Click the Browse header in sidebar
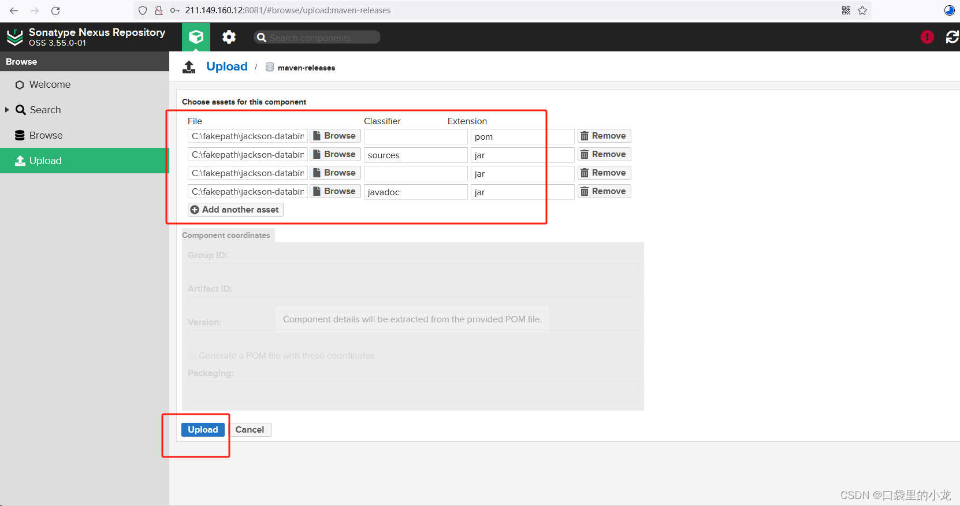This screenshot has height=506, width=960. pyautogui.click(x=21, y=62)
